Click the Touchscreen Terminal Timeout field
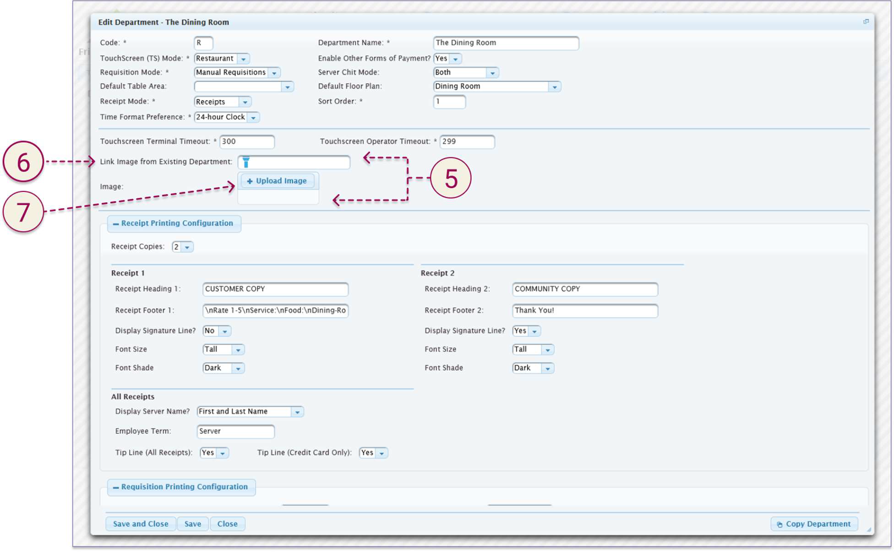 tap(247, 141)
